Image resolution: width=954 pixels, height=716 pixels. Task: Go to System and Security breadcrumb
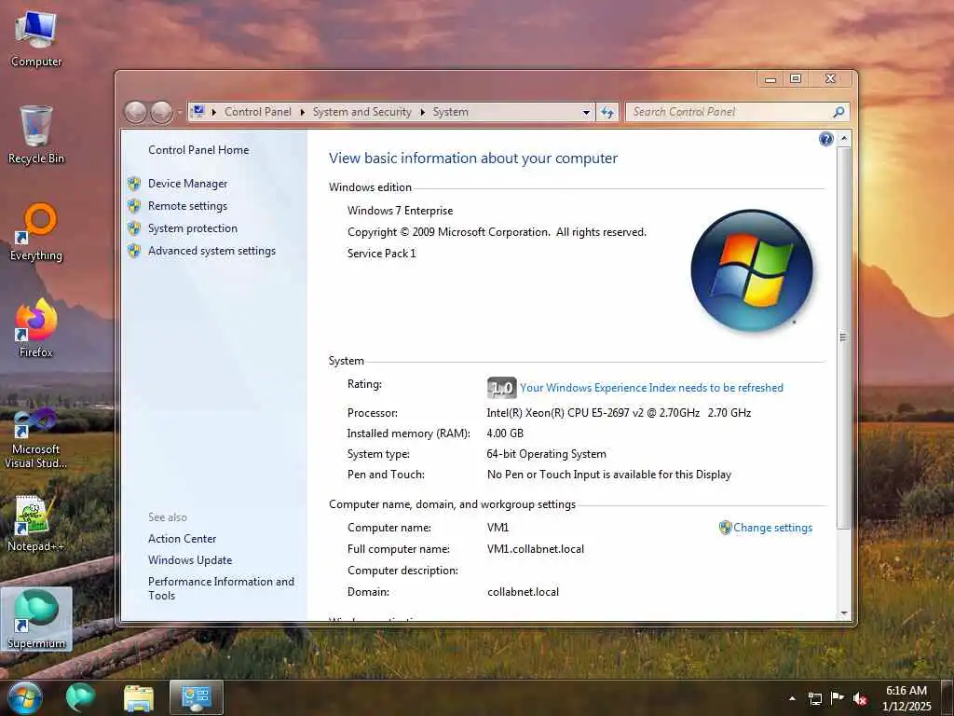362,112
